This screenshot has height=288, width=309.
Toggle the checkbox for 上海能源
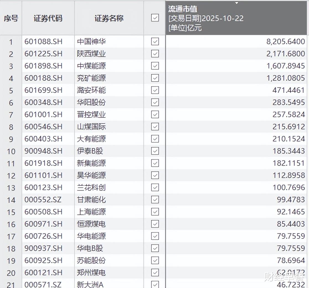coord(155,212)
